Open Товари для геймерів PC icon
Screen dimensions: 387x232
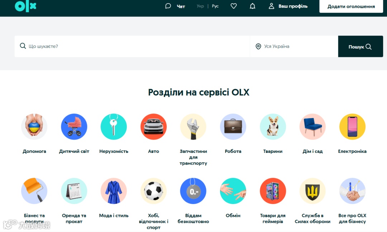click(273, 191)
